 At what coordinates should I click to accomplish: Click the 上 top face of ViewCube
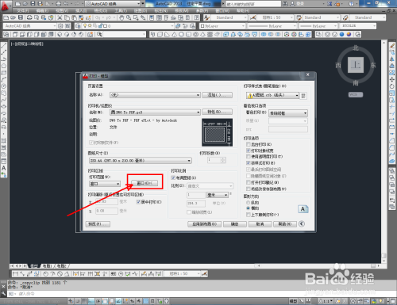tap(356, 65)
